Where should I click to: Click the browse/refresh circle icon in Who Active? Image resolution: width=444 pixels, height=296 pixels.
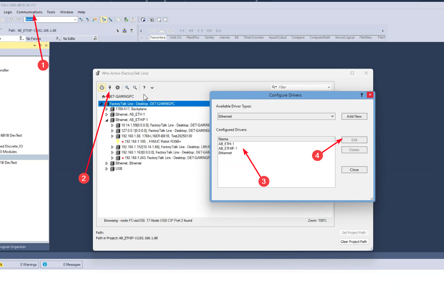102,88
